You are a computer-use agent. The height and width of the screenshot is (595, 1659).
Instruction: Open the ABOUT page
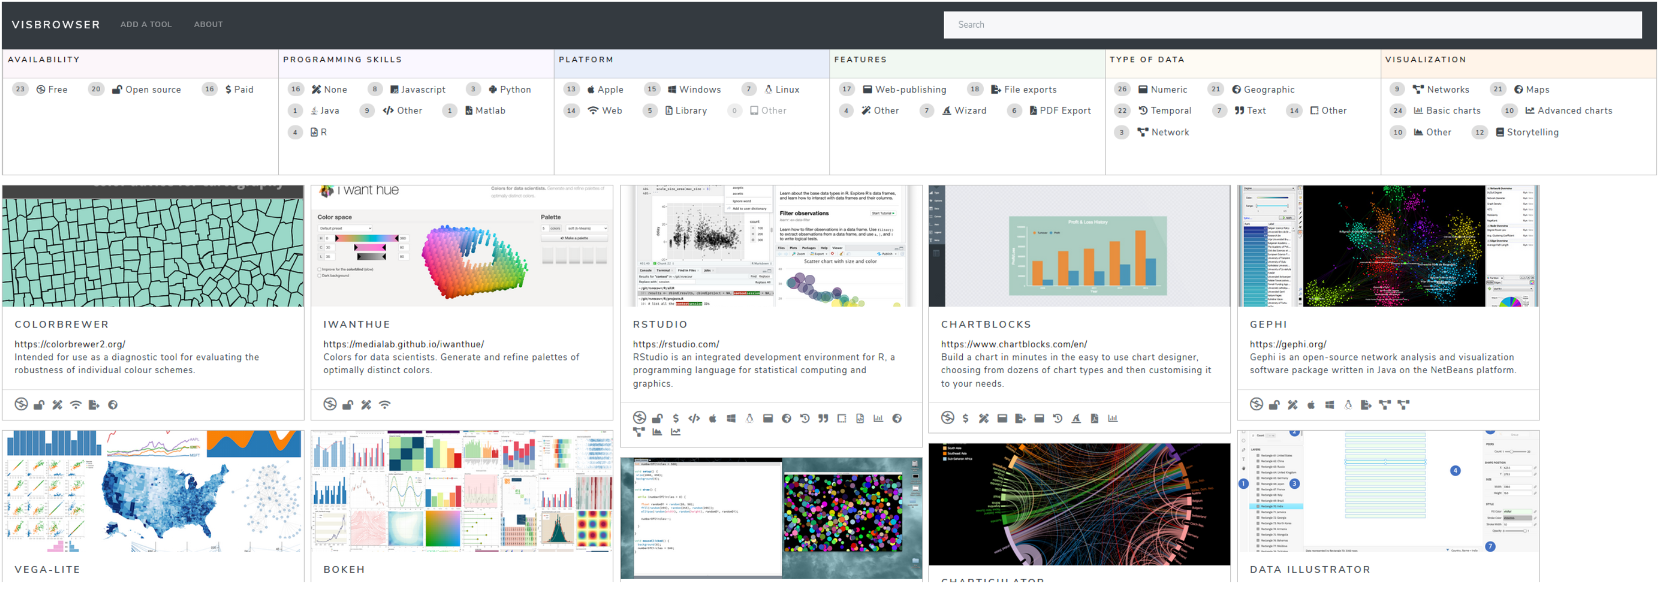pos(208,24)
